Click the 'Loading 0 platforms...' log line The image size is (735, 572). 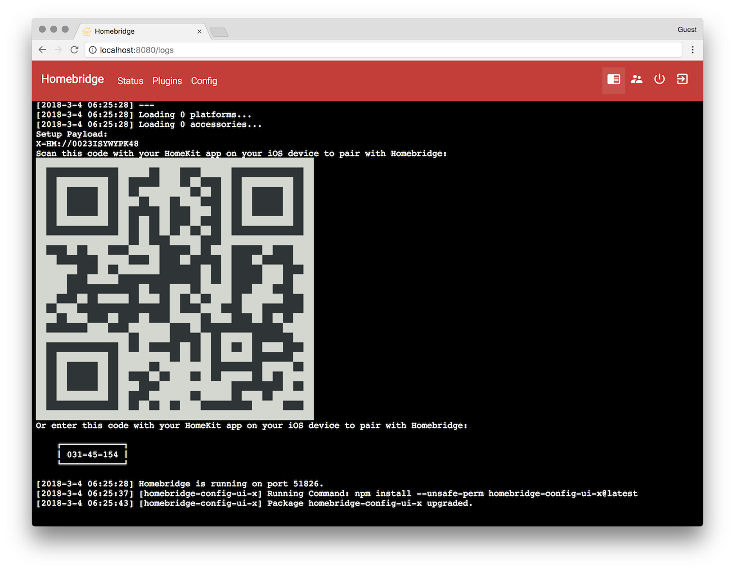pyautogui.click(x=143, y=115)
